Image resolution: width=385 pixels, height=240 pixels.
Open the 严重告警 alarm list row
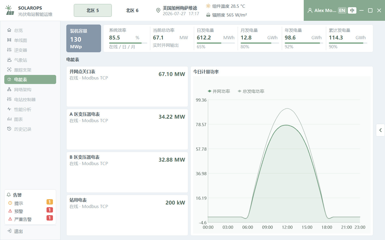[30, 219]
